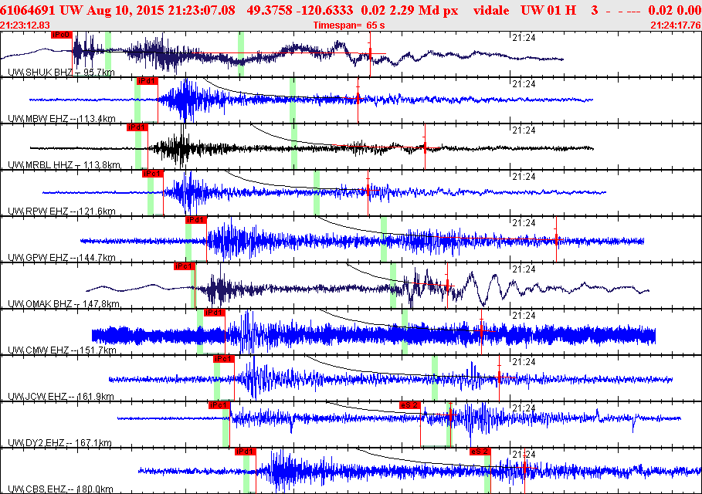Click the start time 21:23:12.83
The height and width of the screenshot is (494, 702).
25,25
